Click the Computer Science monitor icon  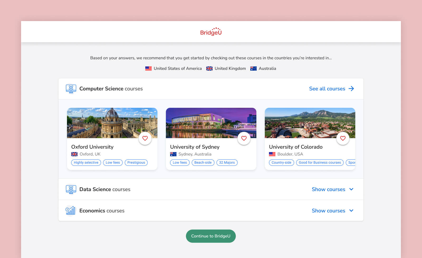point(70,89)
